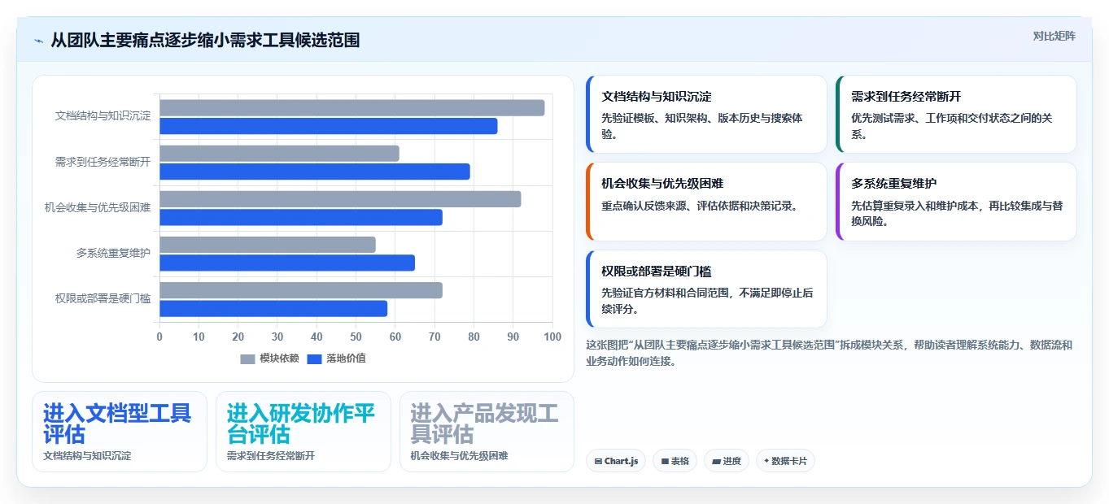Click the 对比矩阵 label in header
Viewport: 1109px width, 504px height.
pos(1054,36)
